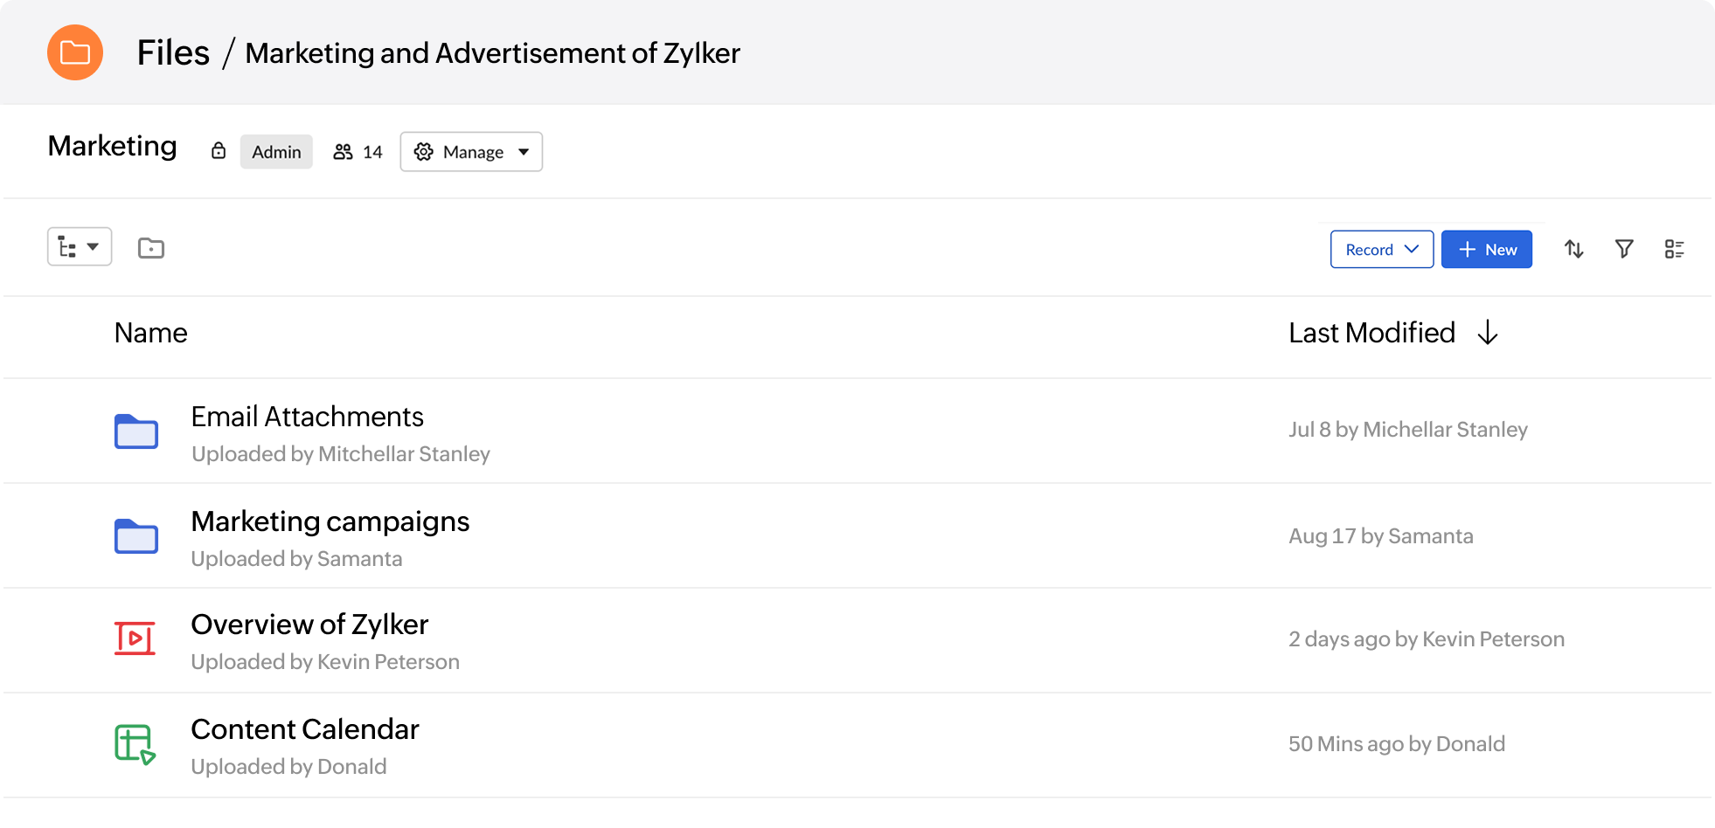This screenshot has width=1715, height=828.
Task: Open the Content Calendar file
Action: click(x=305, y=730)
